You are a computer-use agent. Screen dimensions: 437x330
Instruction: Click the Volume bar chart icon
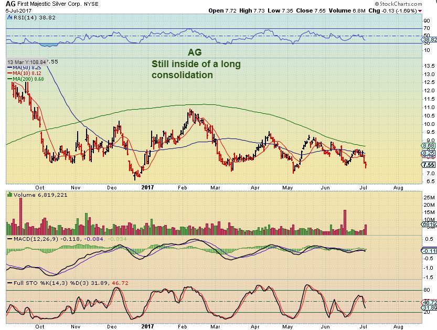point(9,195)
